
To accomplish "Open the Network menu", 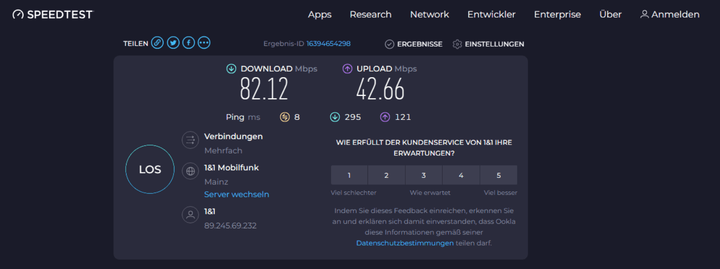I will tap(429, 15).
